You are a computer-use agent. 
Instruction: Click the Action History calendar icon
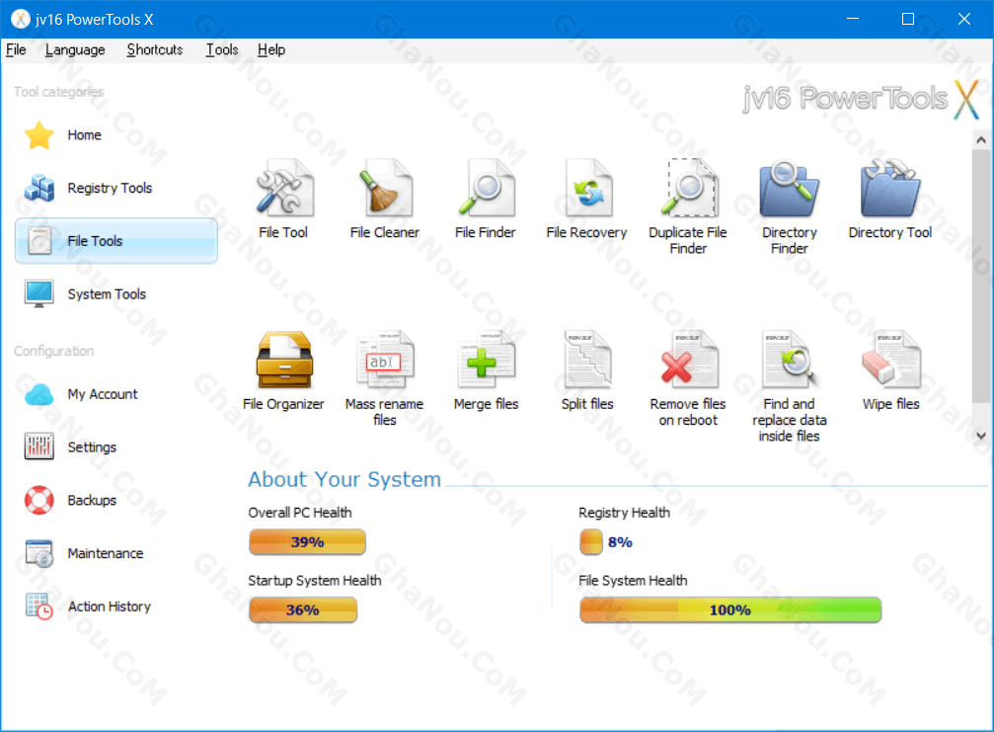(x=39, y=606)
